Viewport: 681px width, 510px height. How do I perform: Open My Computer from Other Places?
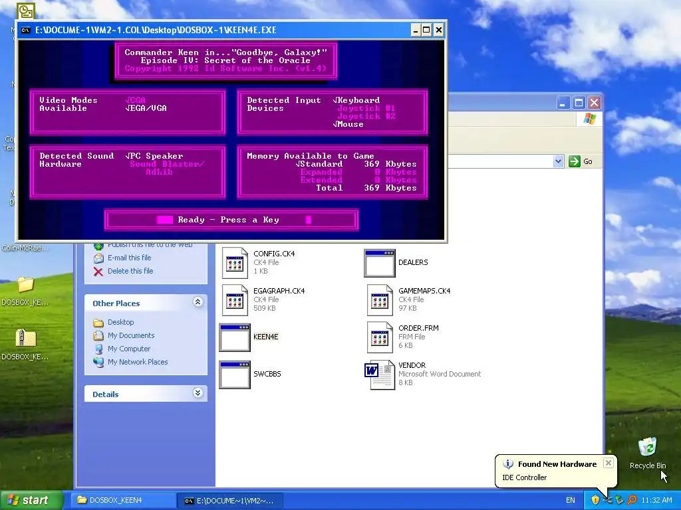(x=129, y=349)
